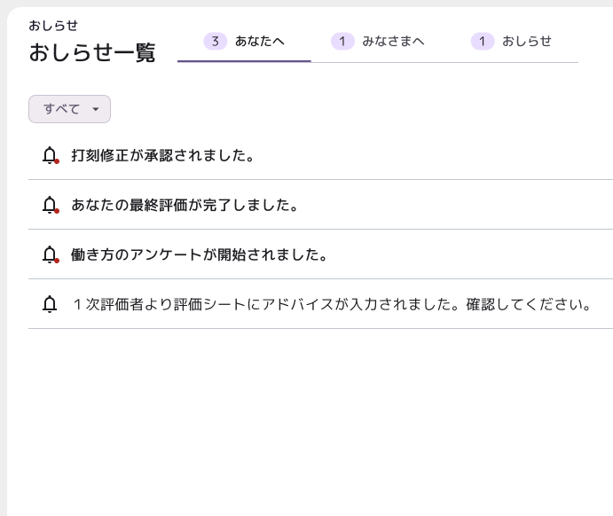Click the badge count 1 on おしらせ tab
Image resolution: width=613 pixels, height=516 pixels.
tap(483, 42)
